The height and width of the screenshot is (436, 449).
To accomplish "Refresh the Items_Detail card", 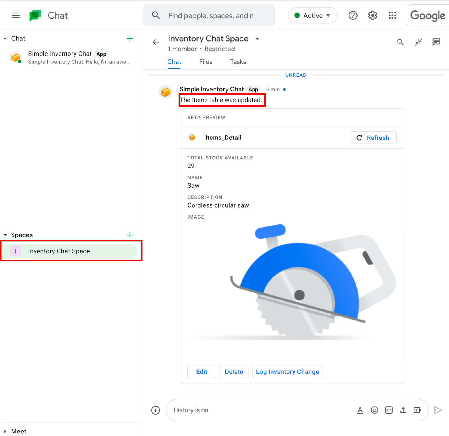I will [373, 137].
